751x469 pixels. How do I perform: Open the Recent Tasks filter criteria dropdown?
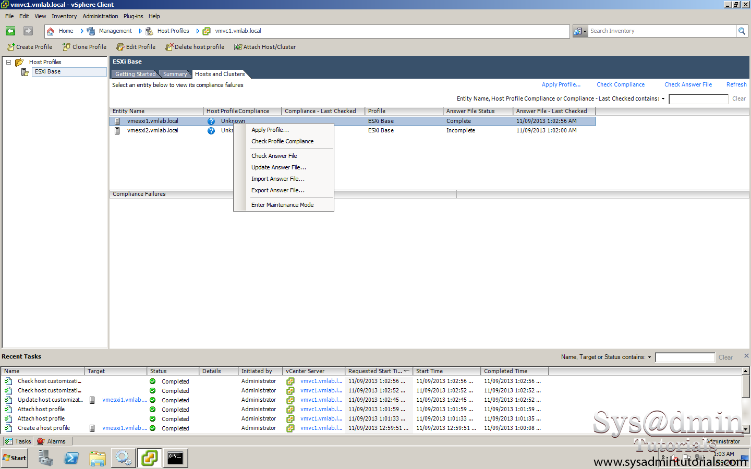[649, 357]
